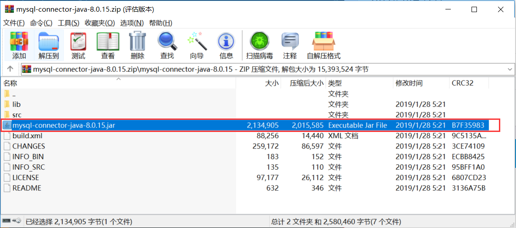Open the Help (帮助) menu
Image resolution: width=516 pixels, height=228 pixels.
coord(160,23)
